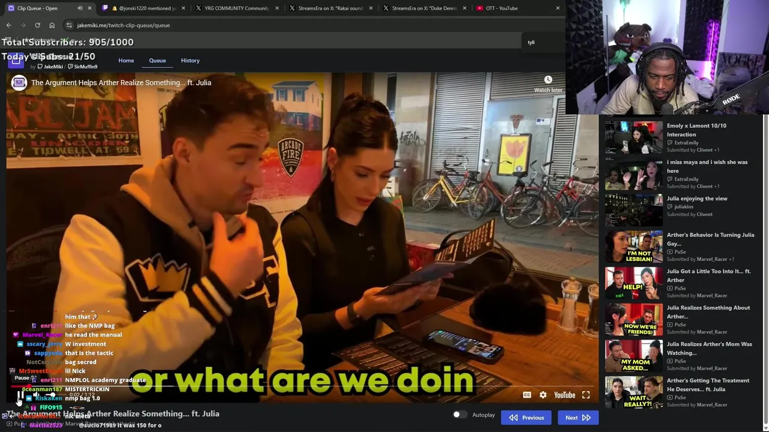The width and height of the screenshot is (769, 432).
Task: Open the 'WAIT REALLY?' clip thumbnail
Action: point(634,392)
